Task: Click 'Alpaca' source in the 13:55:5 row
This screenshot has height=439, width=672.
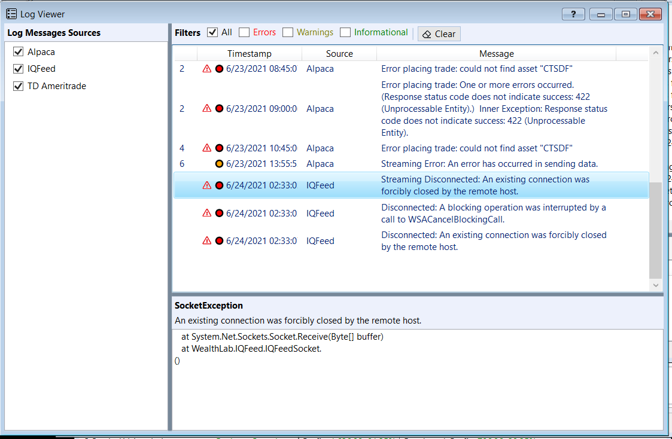Action: 320,164
